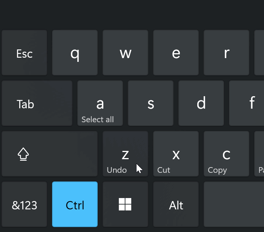This screenshot has width=264, height=232.
Task: Tap the q key
Action: click(75, 53)
